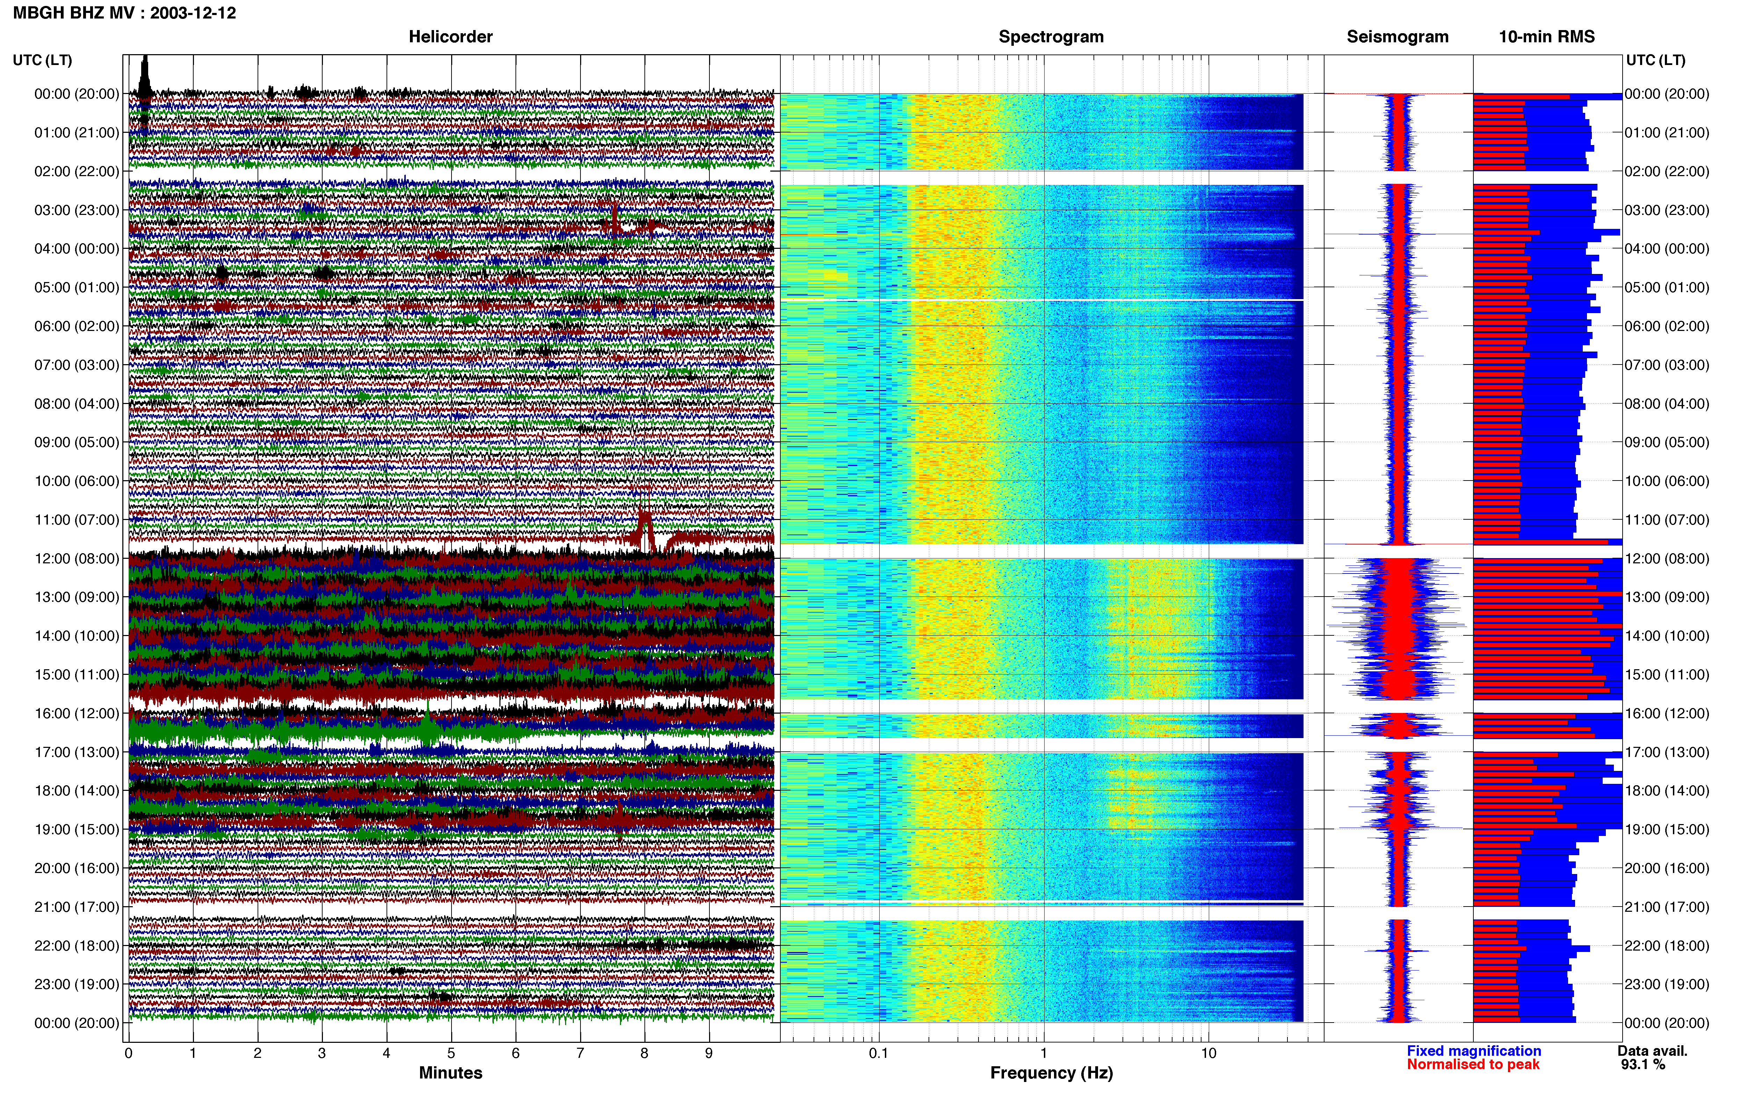1754x1097 pixels.
Task: Click 11:00 (07:00) on the Helicorder time axis
Action: coord(76,519)
